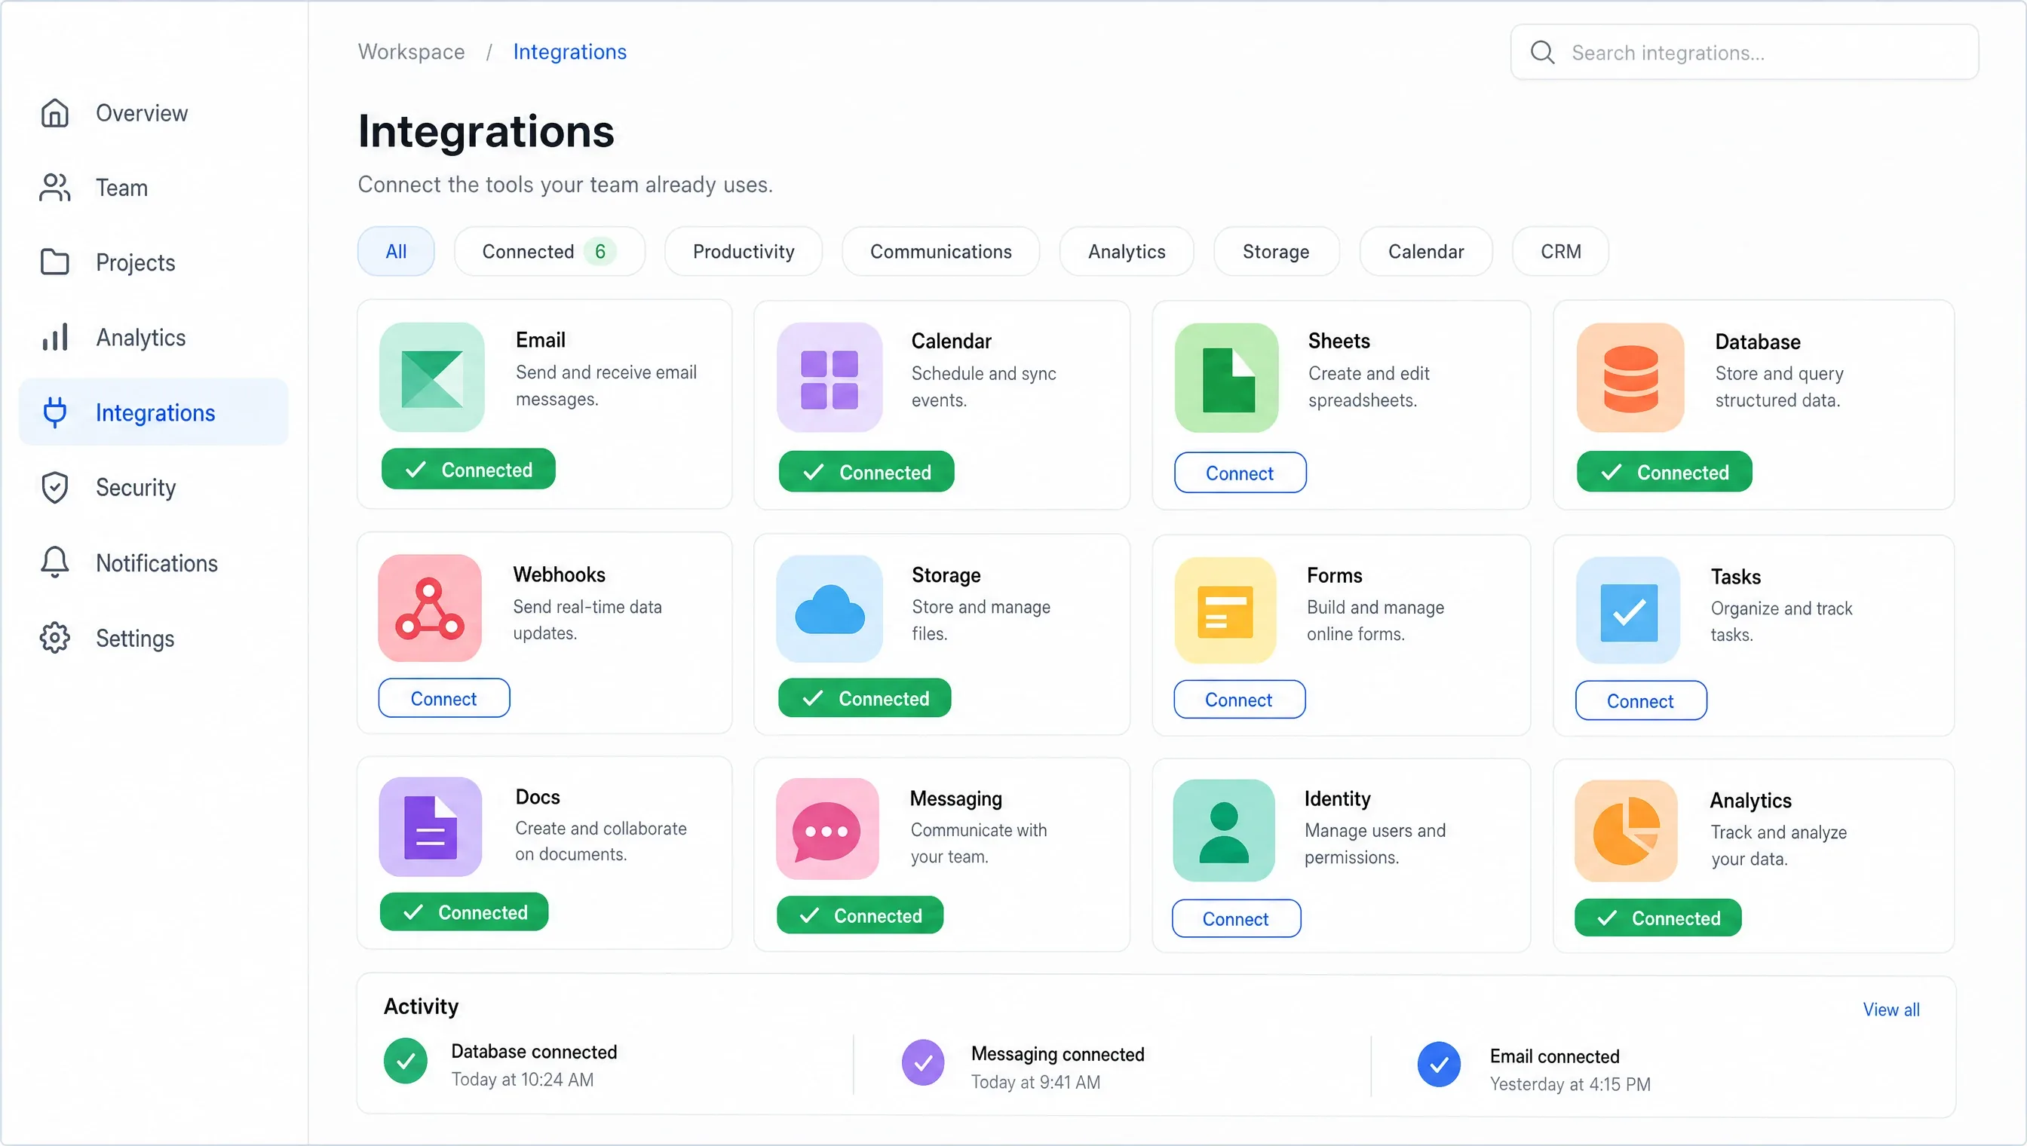Click the Email envelope app icon

431,377
